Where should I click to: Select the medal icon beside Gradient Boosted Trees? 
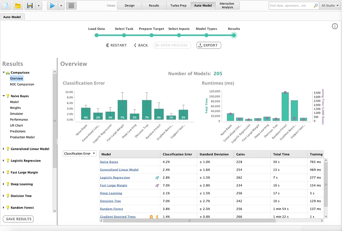click(x=151, y=217)
